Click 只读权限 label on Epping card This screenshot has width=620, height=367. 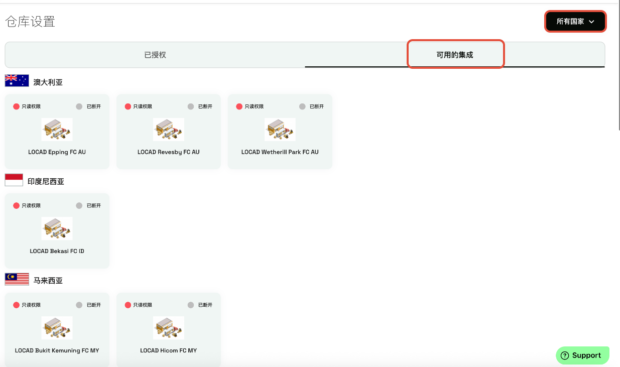31,106
